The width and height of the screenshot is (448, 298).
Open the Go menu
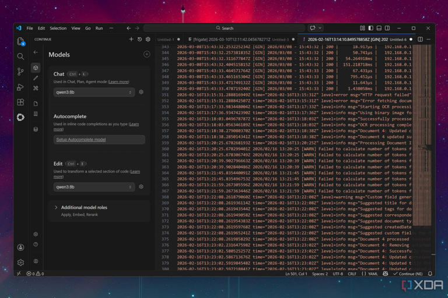click(x=87, y=29)
